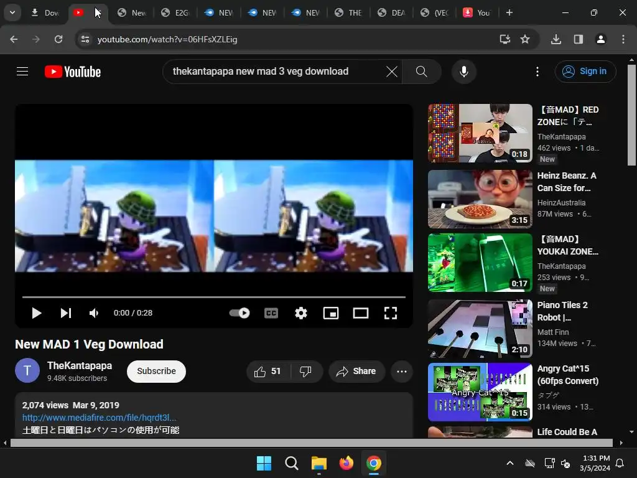637x478 pixels.
Task: Open Piano Tiles 2 Robot video
Action: 480,329
